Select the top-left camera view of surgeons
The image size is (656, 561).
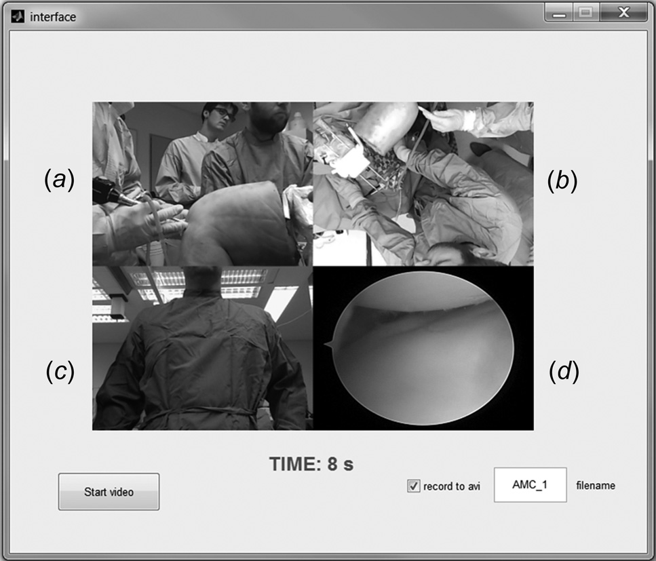[202, 183]
